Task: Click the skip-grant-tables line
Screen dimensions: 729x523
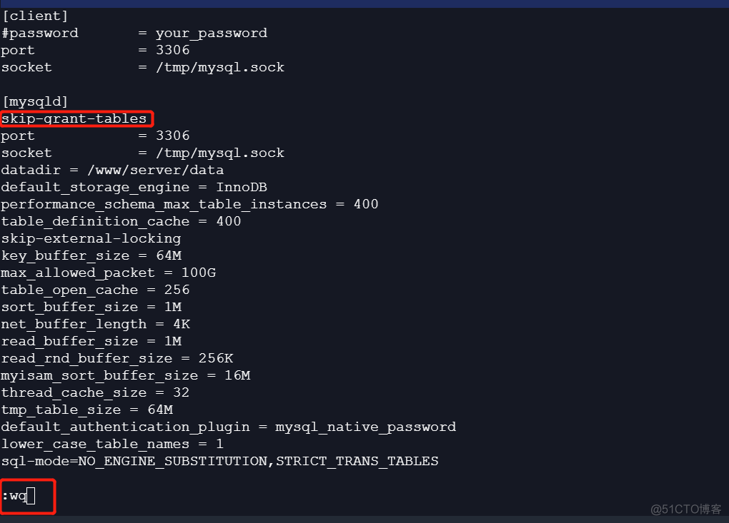Action: (74, 118)
